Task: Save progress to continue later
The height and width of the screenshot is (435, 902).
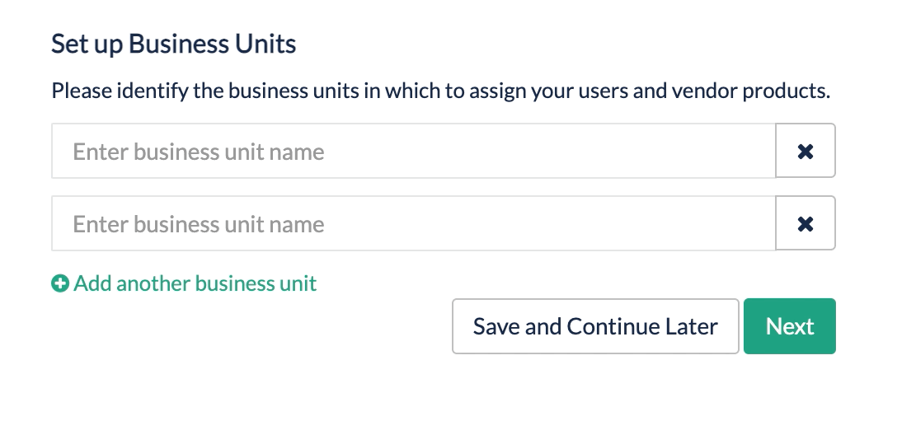Action: (x=594, y=326)
